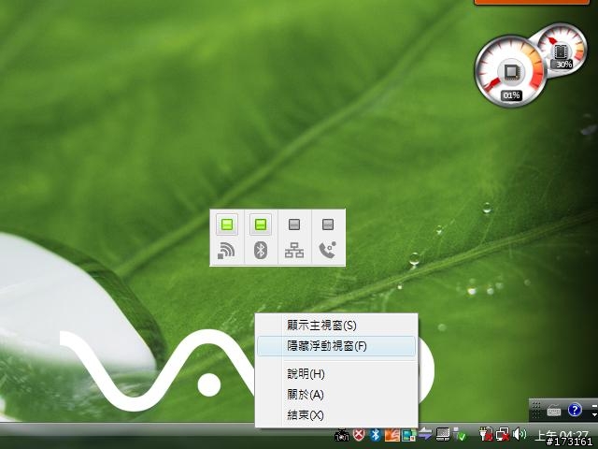Open the red shield security alert tray icon
The height and width of the screenshot is (449, 598).
coord(359,434)
